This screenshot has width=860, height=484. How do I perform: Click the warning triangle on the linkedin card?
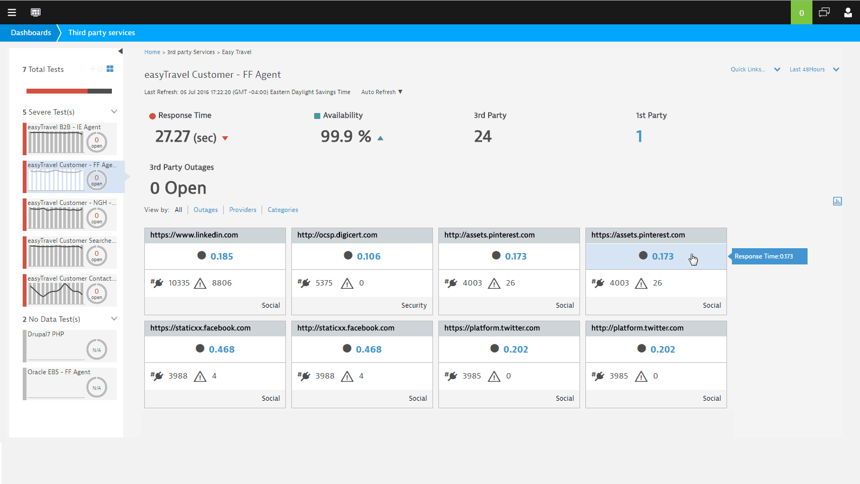point(200,283)
